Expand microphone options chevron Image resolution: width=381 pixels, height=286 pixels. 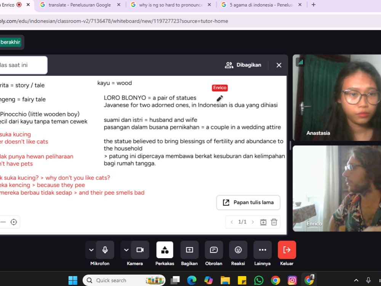click(91, 250)
